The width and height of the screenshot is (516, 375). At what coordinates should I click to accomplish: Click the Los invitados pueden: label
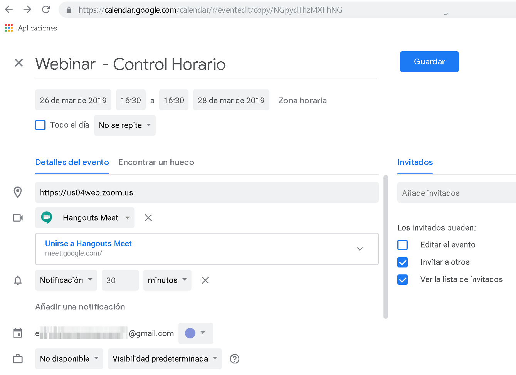(x=437, y=228)
